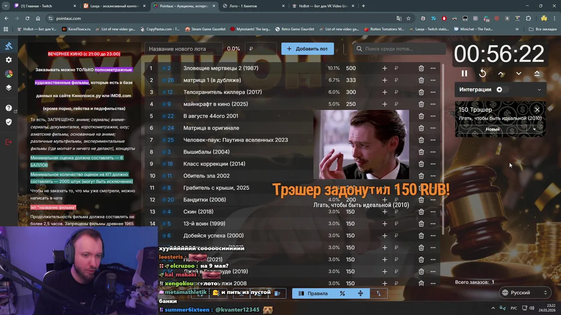This screenshot has height=315, width=561.
Task: Toggle sort order arrows button
Action: [379, 294]
